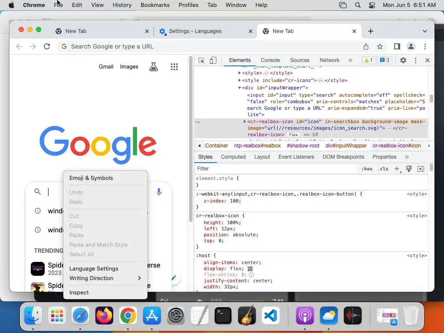Choose Emoji & Symbols from context menu
444x333 pixels.
[105, 178]
